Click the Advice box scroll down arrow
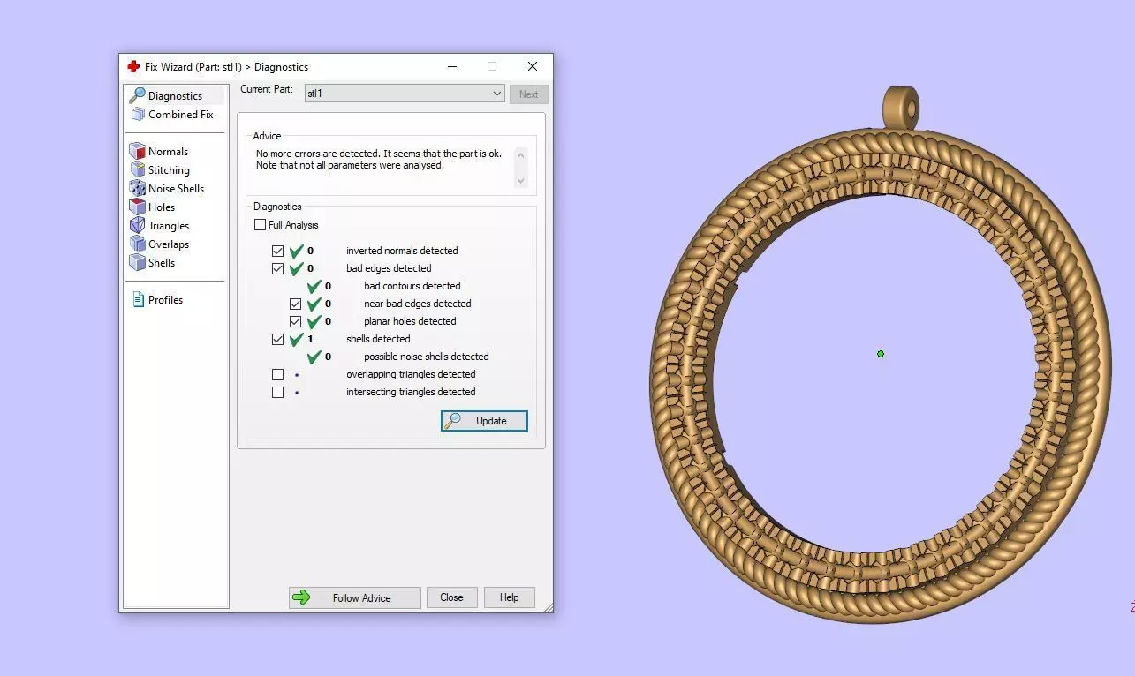The height and width of the screenshot is (676, 1135). pyautogui.click(x=520, y=180)
